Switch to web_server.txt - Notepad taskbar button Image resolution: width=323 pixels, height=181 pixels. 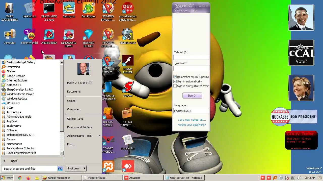pos(184,178)
